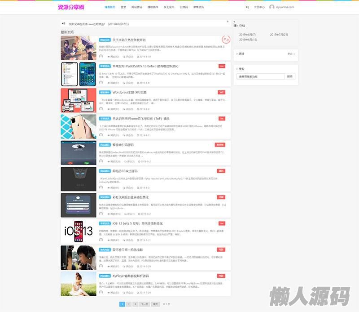This screenshot has width=359, height=312.
Task: Click author avatar on XyPlayer post
Action: (101, 292)
